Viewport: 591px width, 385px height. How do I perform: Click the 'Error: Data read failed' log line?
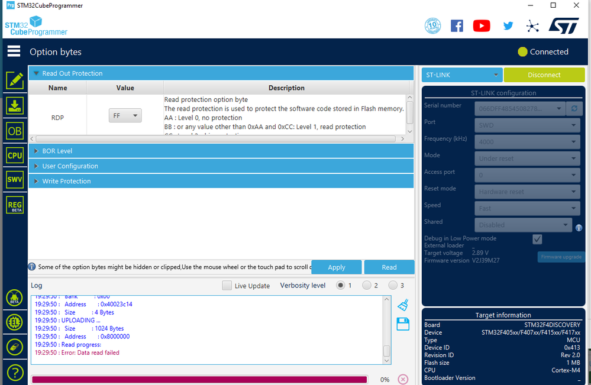coord(77,352)
